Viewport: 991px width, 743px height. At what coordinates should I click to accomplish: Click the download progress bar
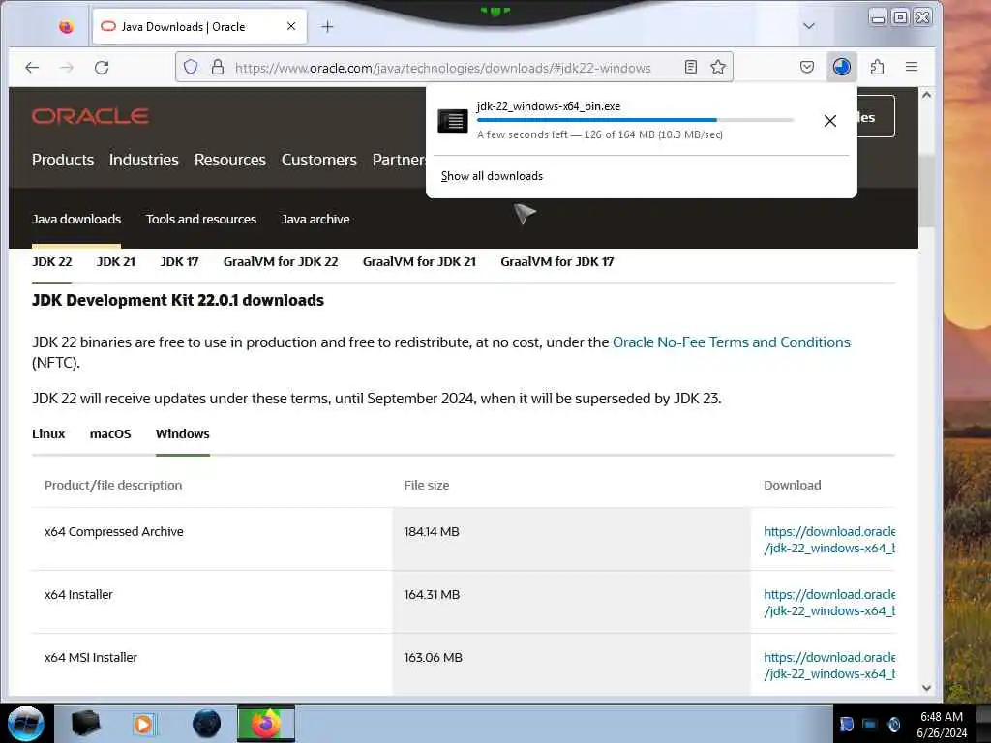(x=635, y=120)
